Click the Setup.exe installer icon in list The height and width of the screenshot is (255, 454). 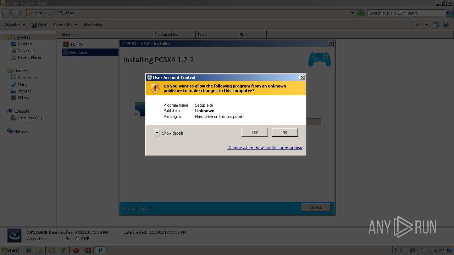[x=66, y=52]
